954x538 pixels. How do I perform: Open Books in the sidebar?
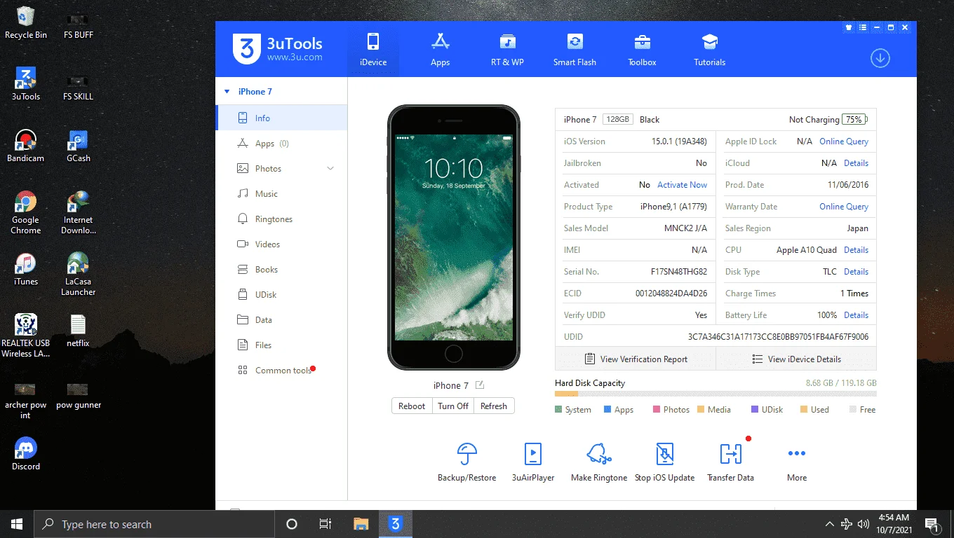(x=281, y=269)
